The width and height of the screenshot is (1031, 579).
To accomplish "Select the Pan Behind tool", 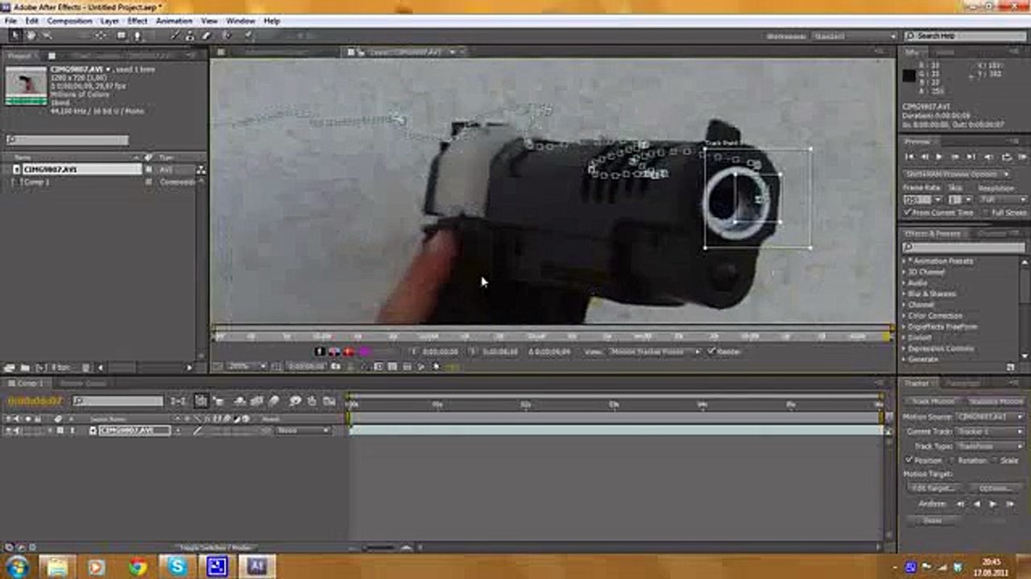I will point(101,35).
